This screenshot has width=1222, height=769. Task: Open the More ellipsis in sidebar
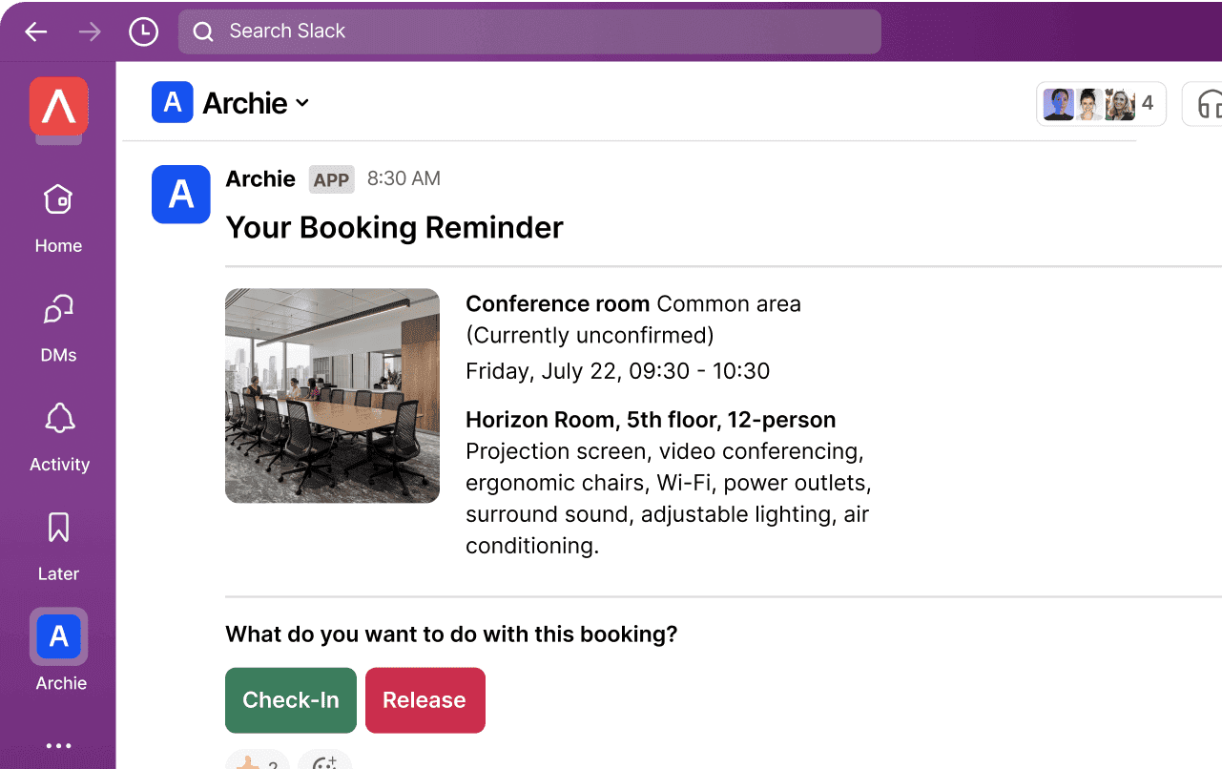tap(59, 746)
